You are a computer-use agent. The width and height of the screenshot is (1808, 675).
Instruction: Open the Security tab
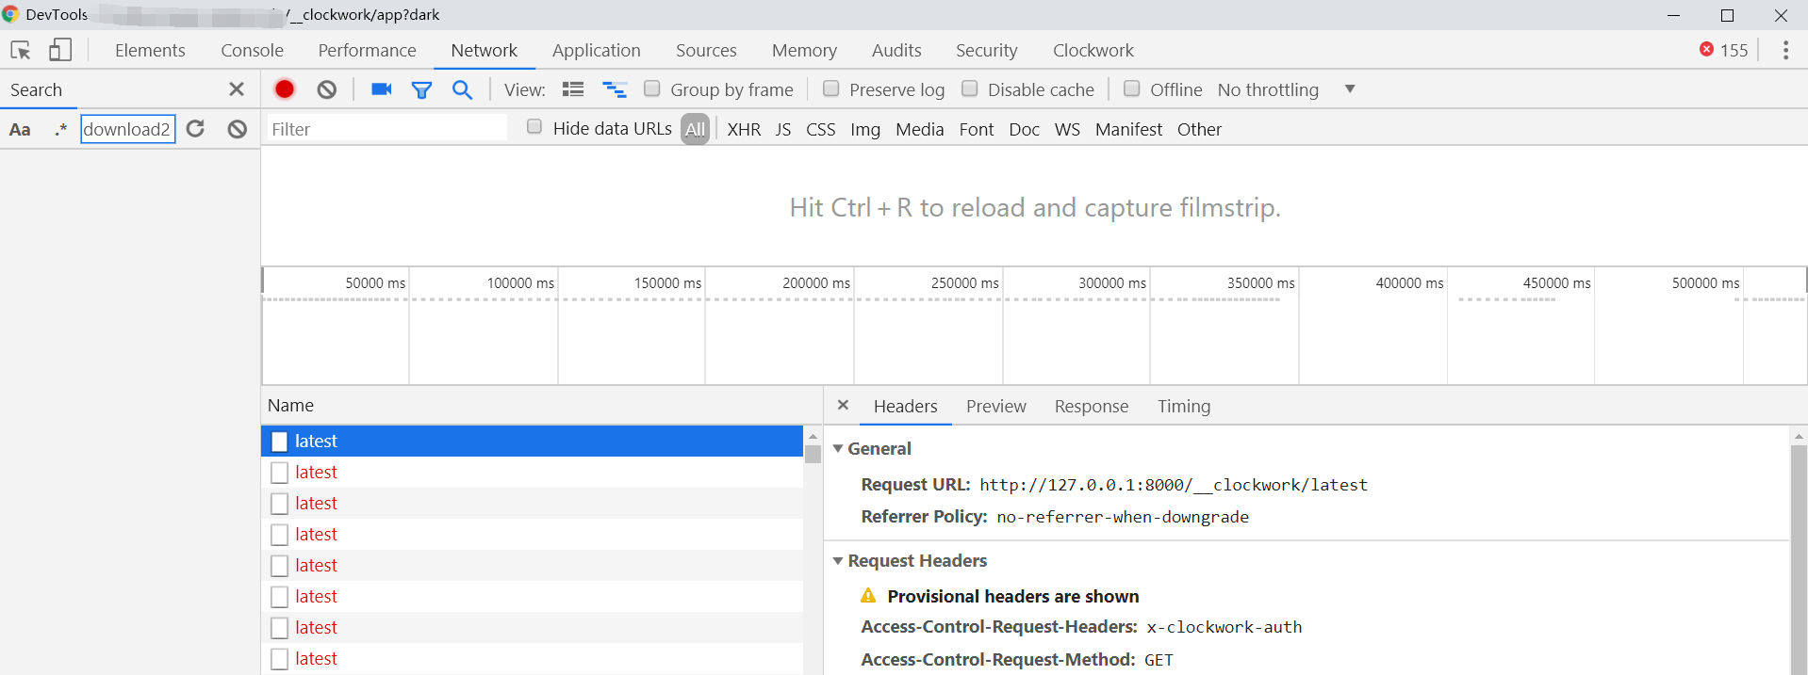986,50
